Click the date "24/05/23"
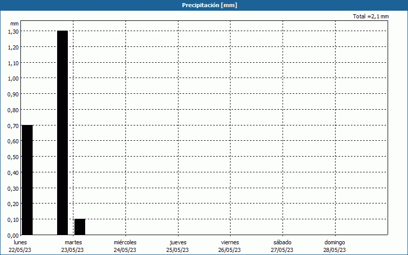The height and width of the screenshot is (255, 408). point(125,250)
